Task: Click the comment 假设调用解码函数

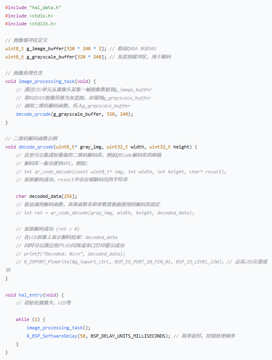Action: tap(88, 204)
